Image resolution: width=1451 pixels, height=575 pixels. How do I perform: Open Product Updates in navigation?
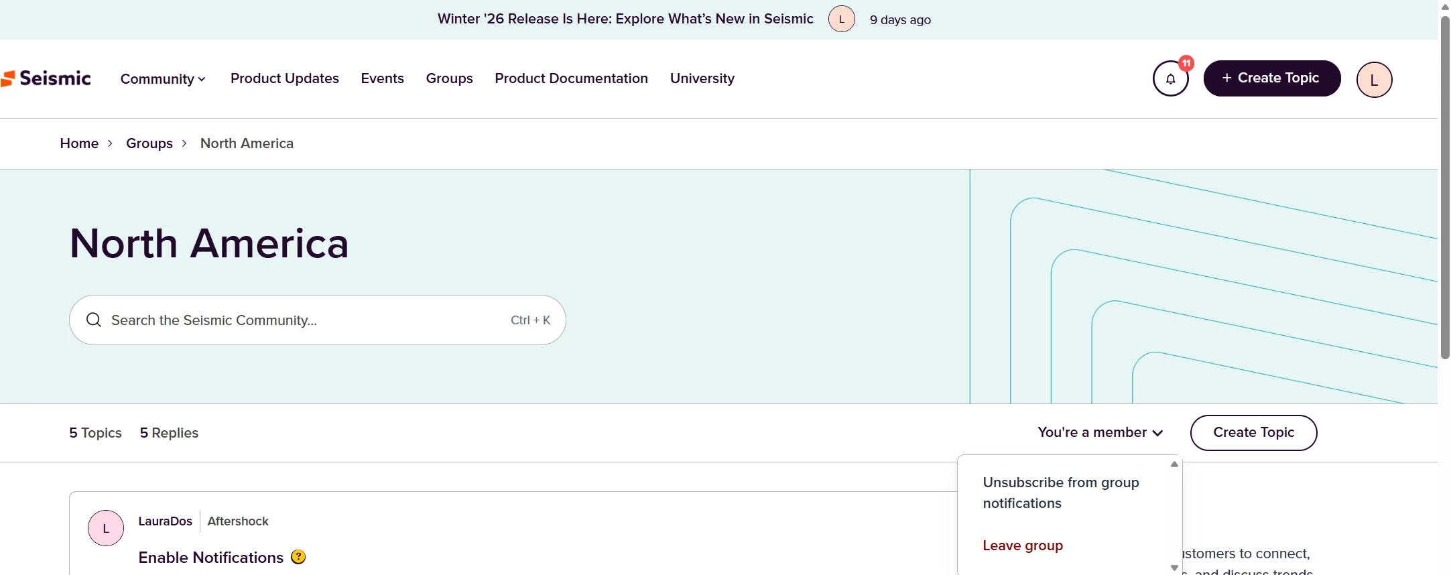pos(285,78)
